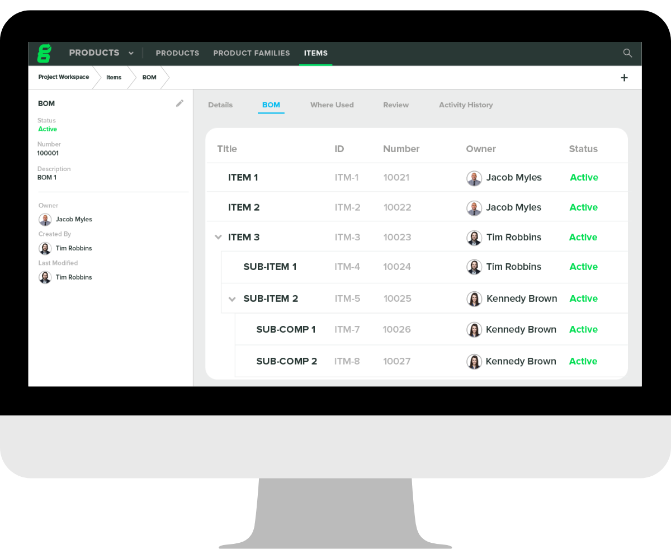Open the Review tab
The height and width of the screenshot is (559, 671).
click(395, 105)
